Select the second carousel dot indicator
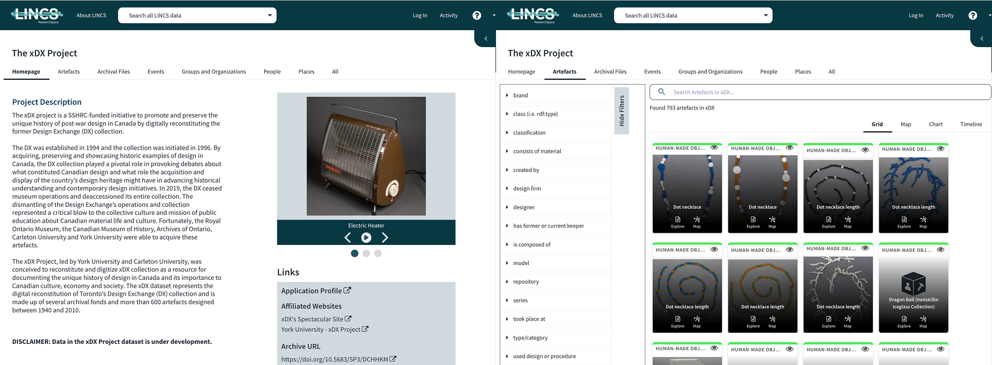 click(x=366, y=253)
